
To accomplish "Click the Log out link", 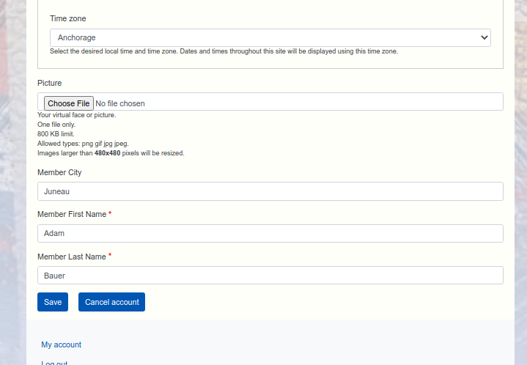I will (54, 362).
